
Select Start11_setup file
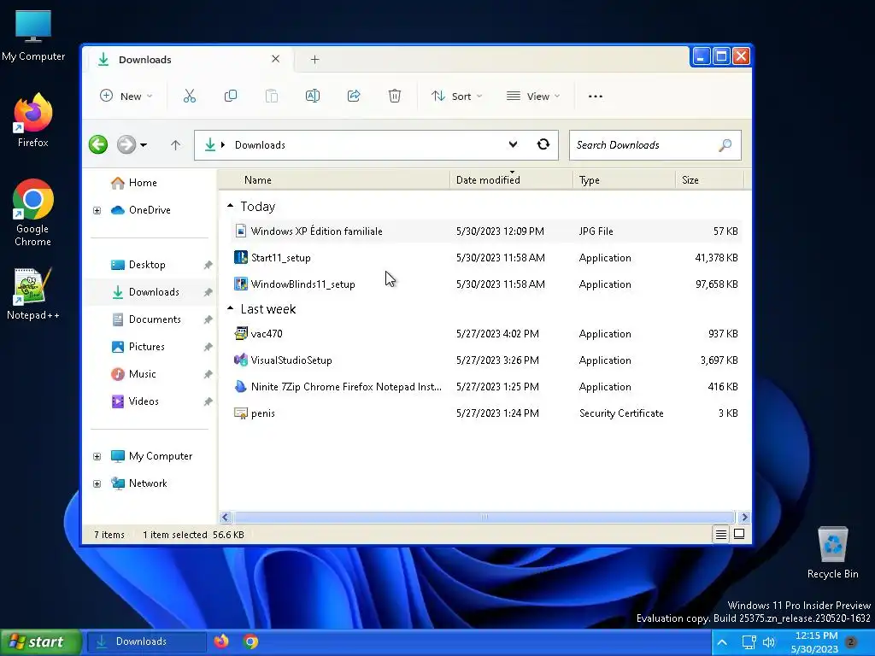click(486, 258)
